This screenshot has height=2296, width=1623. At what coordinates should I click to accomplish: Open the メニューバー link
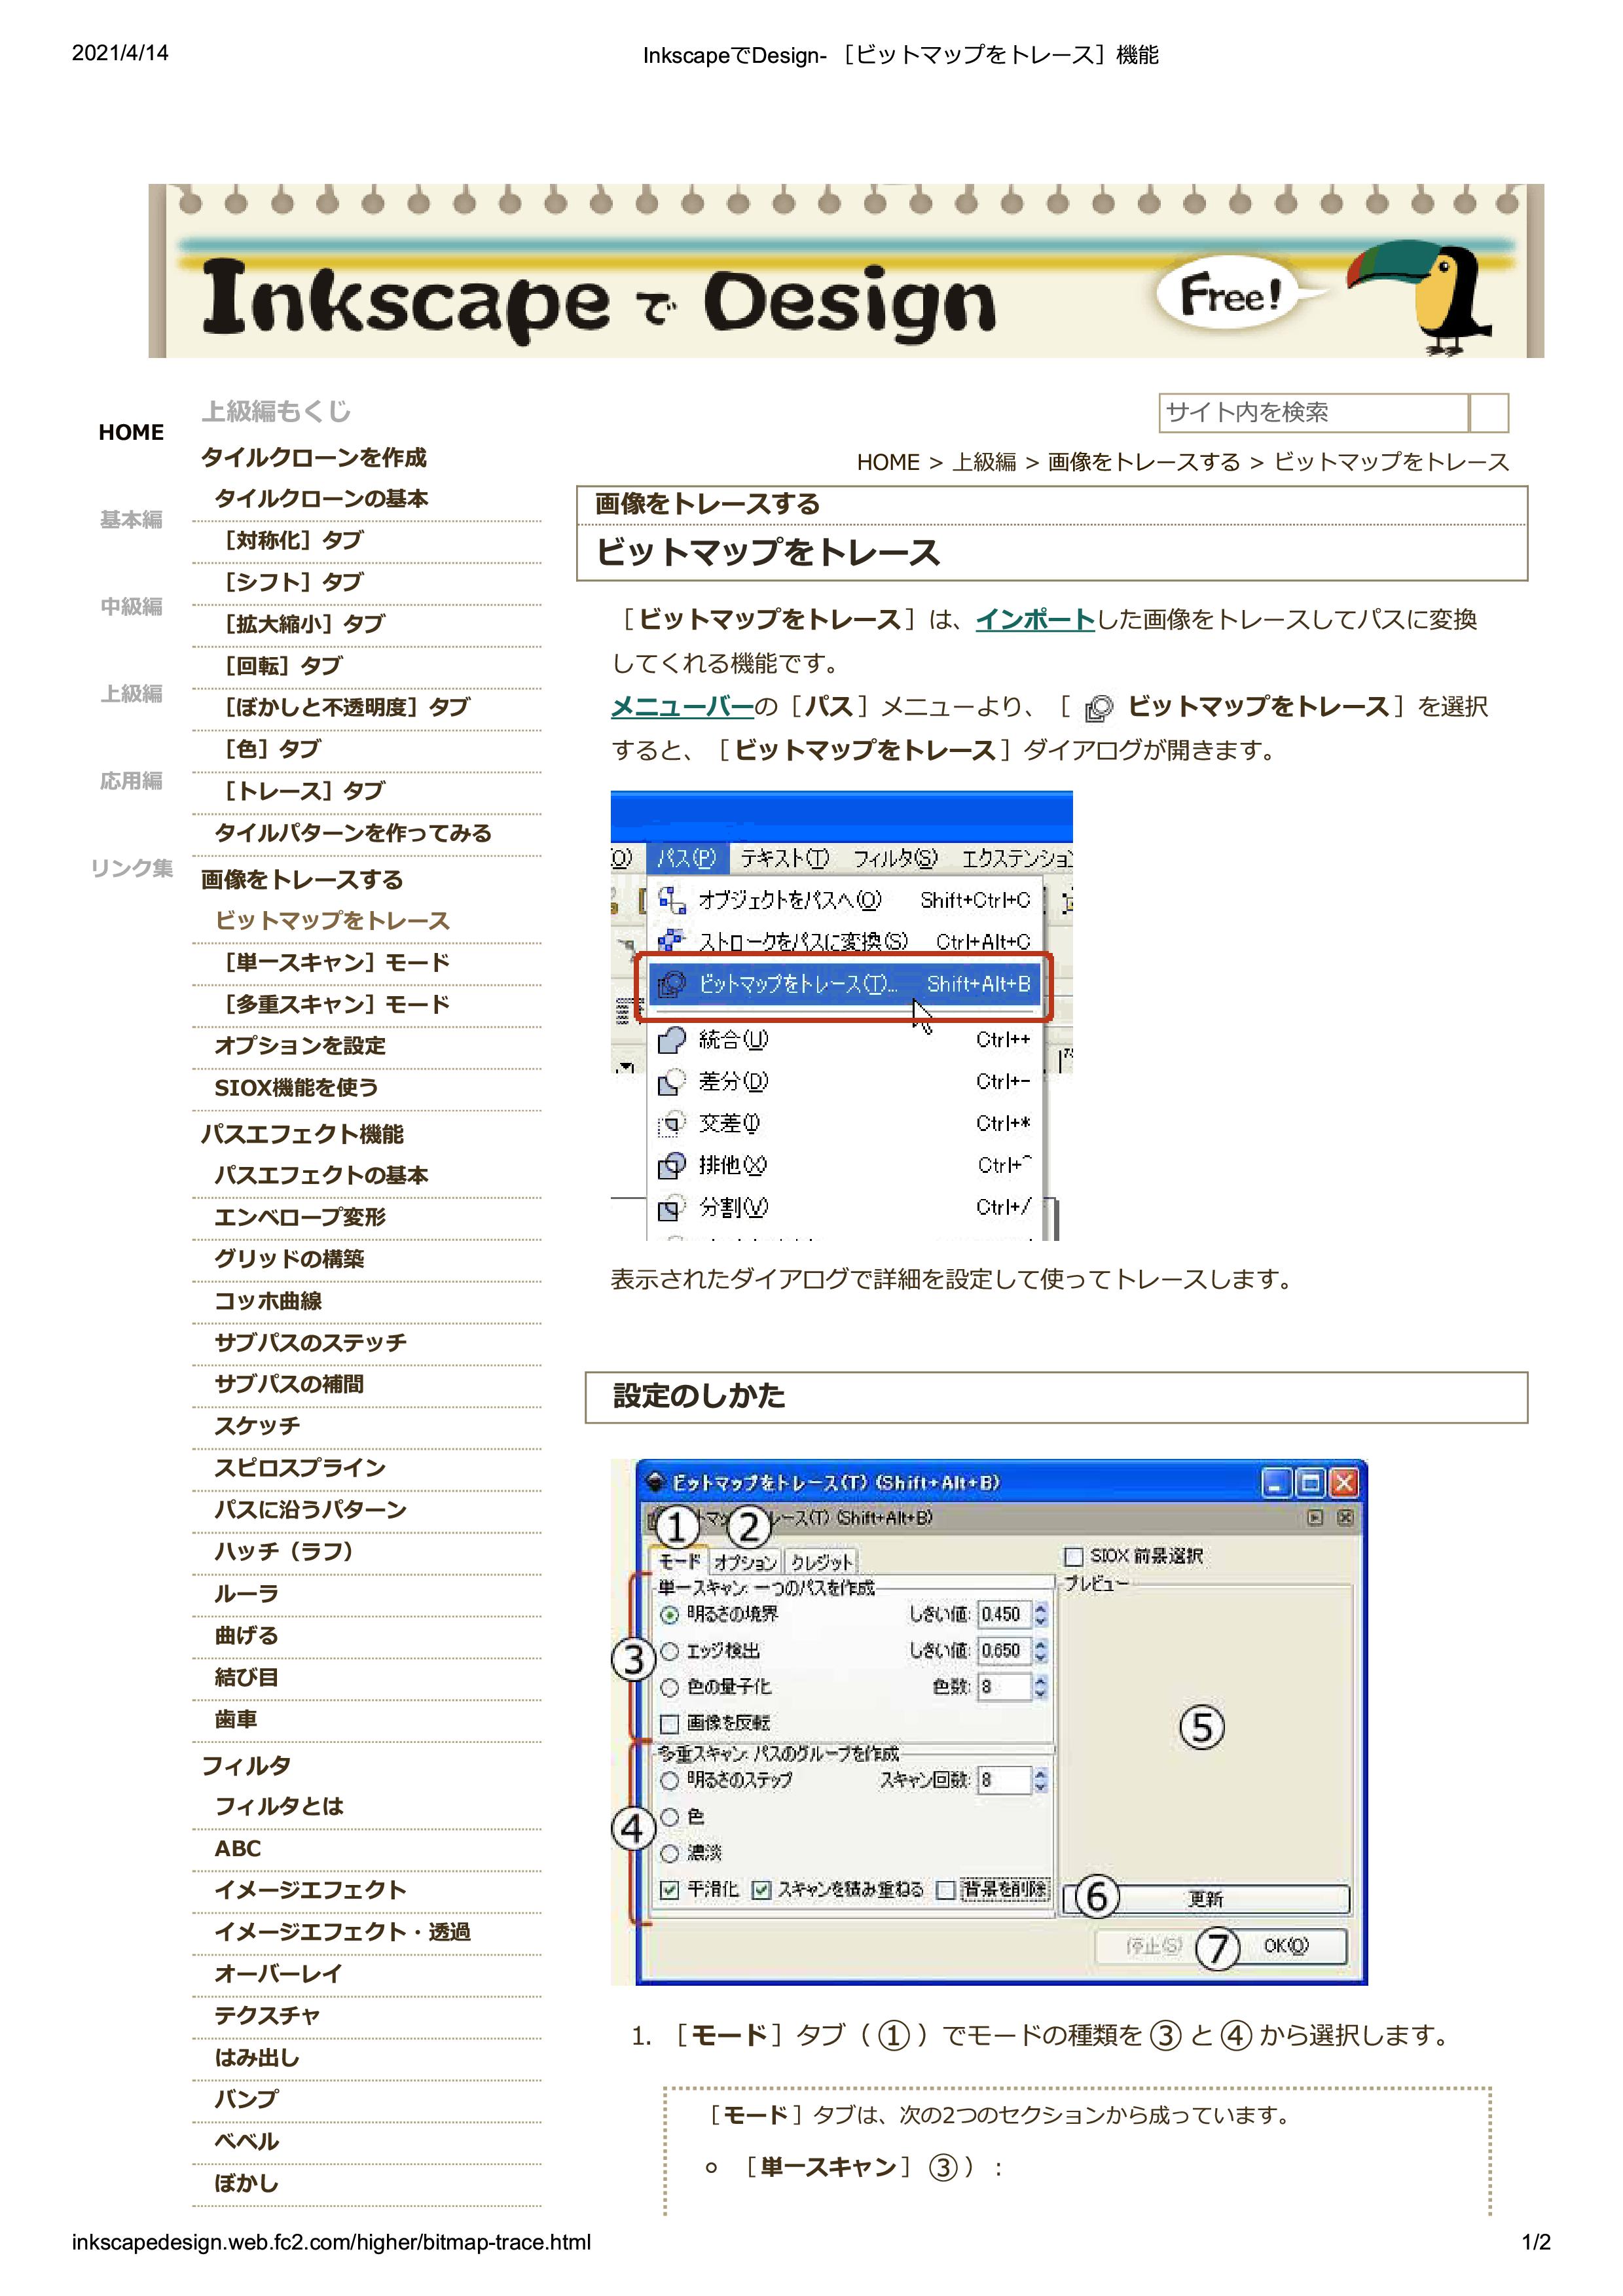[x=682, y=707]
